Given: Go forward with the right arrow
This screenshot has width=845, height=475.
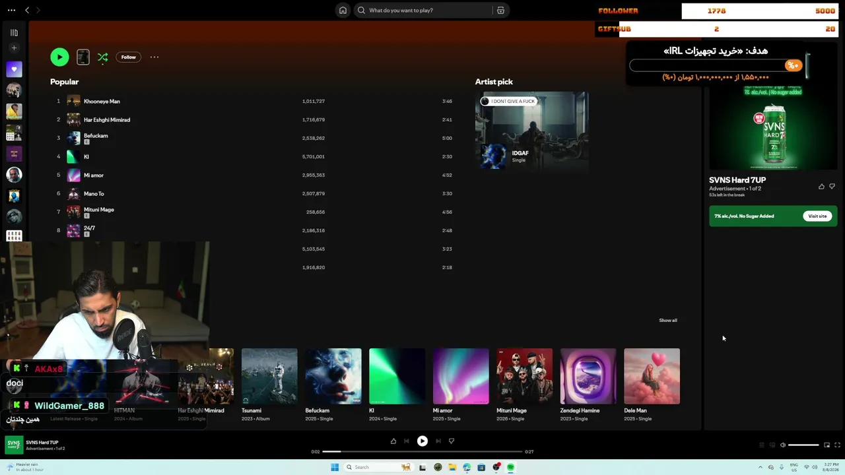Looking at the screenshot, I should tap(38, 11).
